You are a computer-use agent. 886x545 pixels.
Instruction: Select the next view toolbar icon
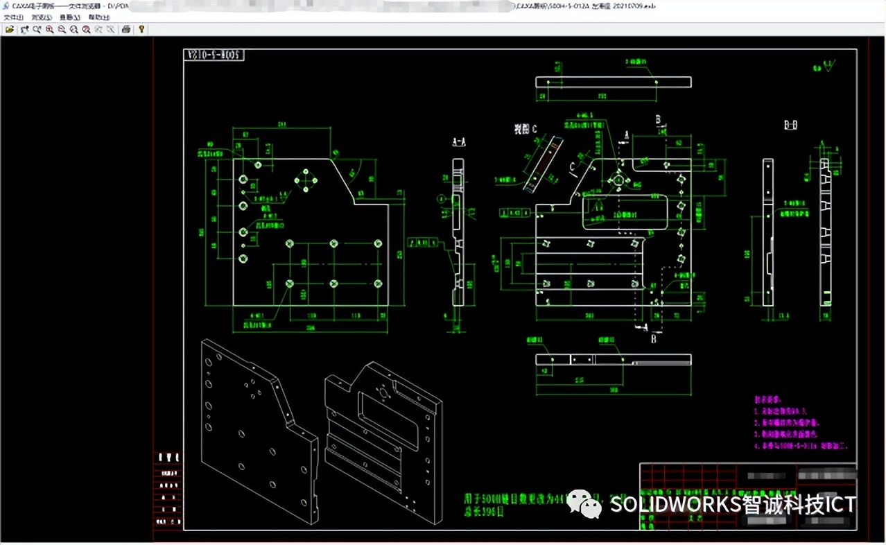(x=111, y=29)
